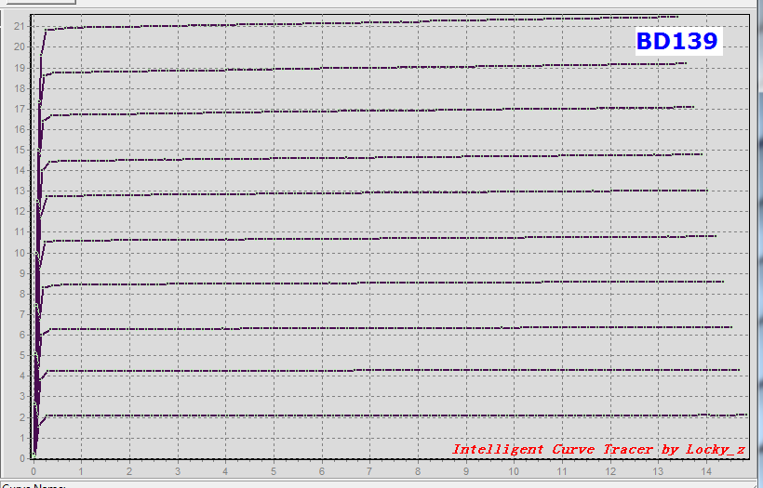
Task: Click the y-axis tick label 3
Action: pos(21,397)
